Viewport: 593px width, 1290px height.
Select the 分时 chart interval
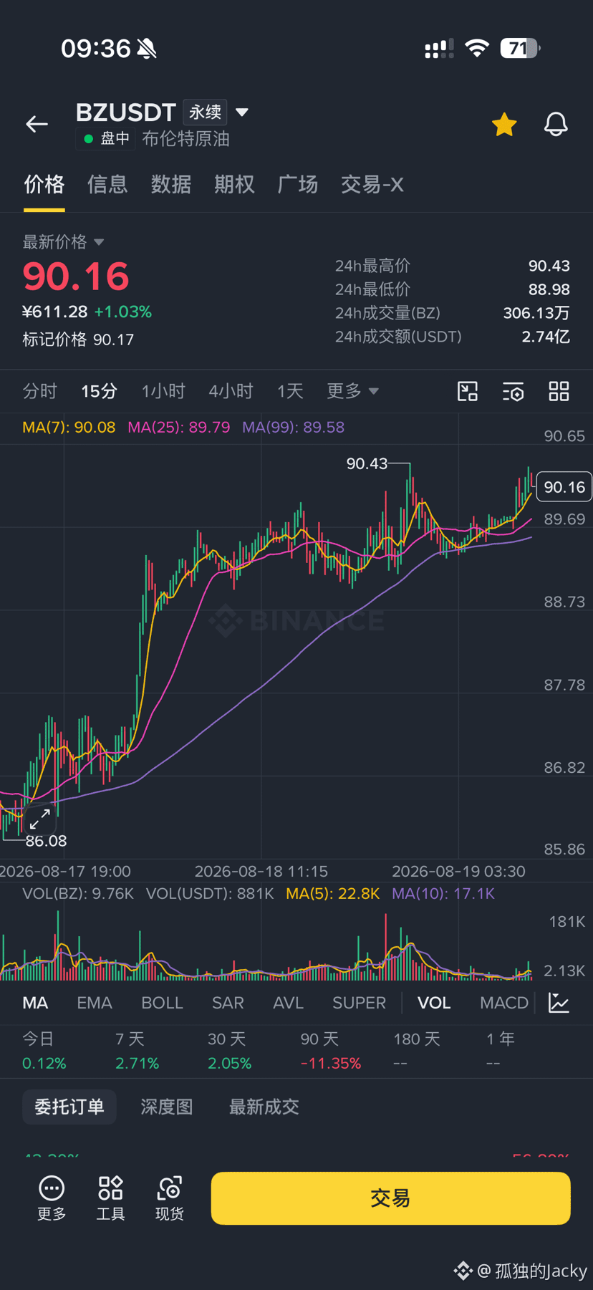pyautogui.click(x=39, y=391)
